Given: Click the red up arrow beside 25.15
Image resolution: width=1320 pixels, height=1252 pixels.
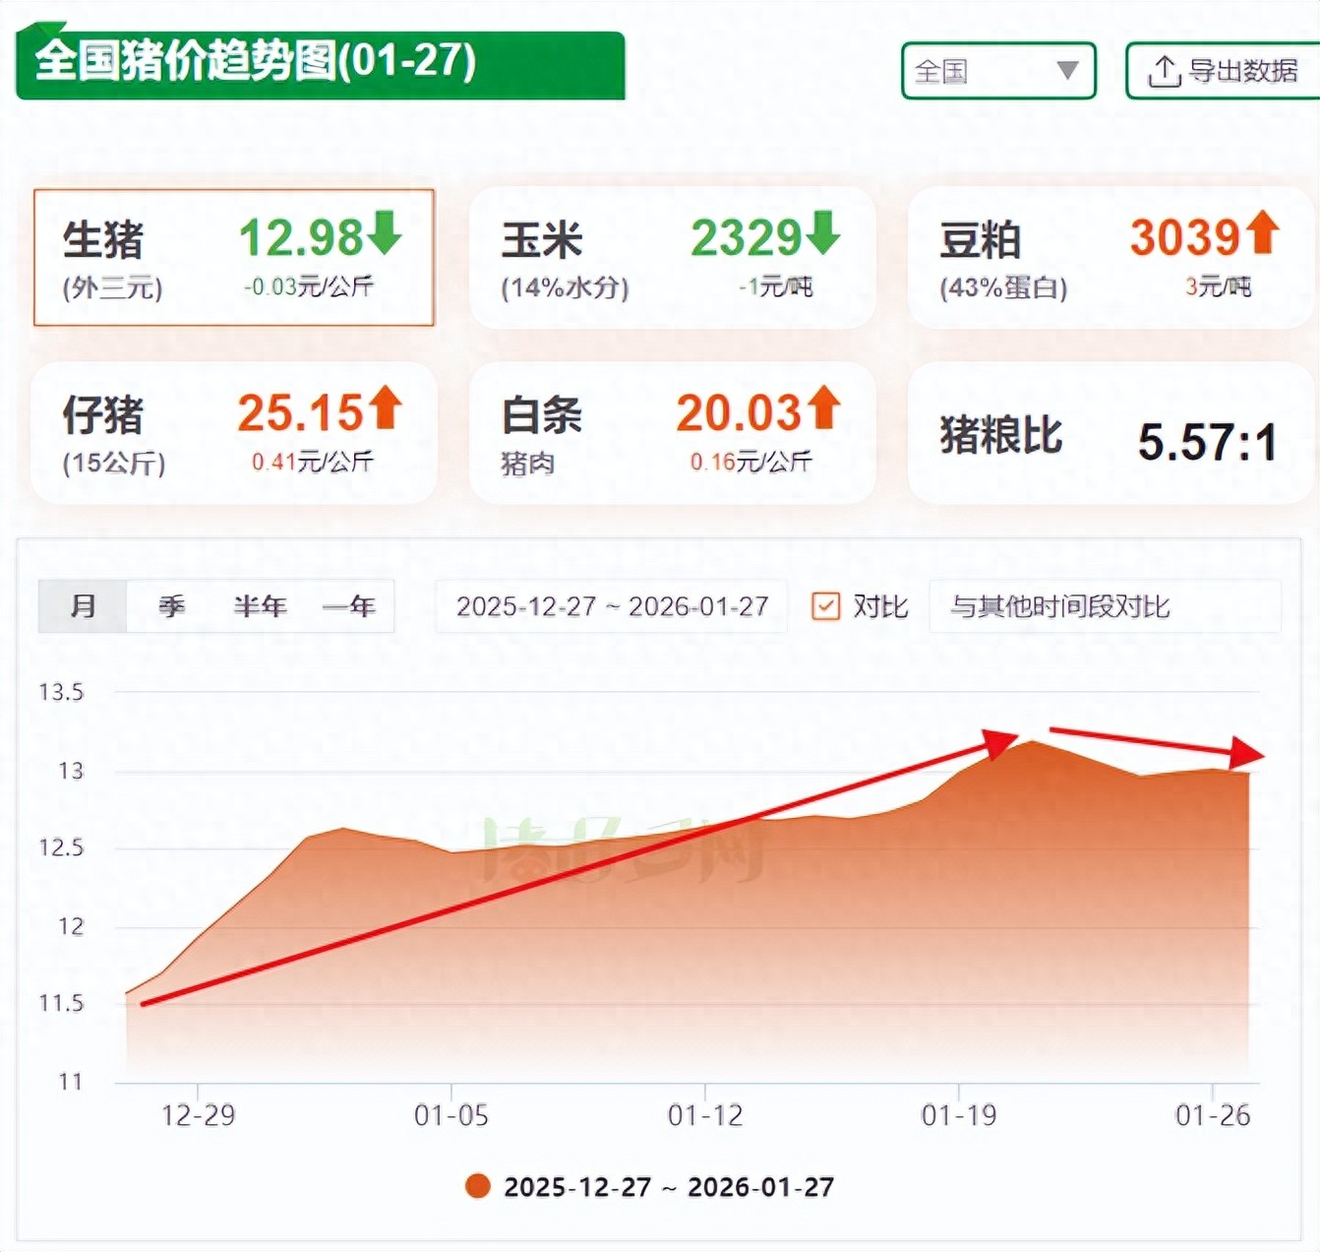Looking at the screenshot, I should [x=385, y=408].
